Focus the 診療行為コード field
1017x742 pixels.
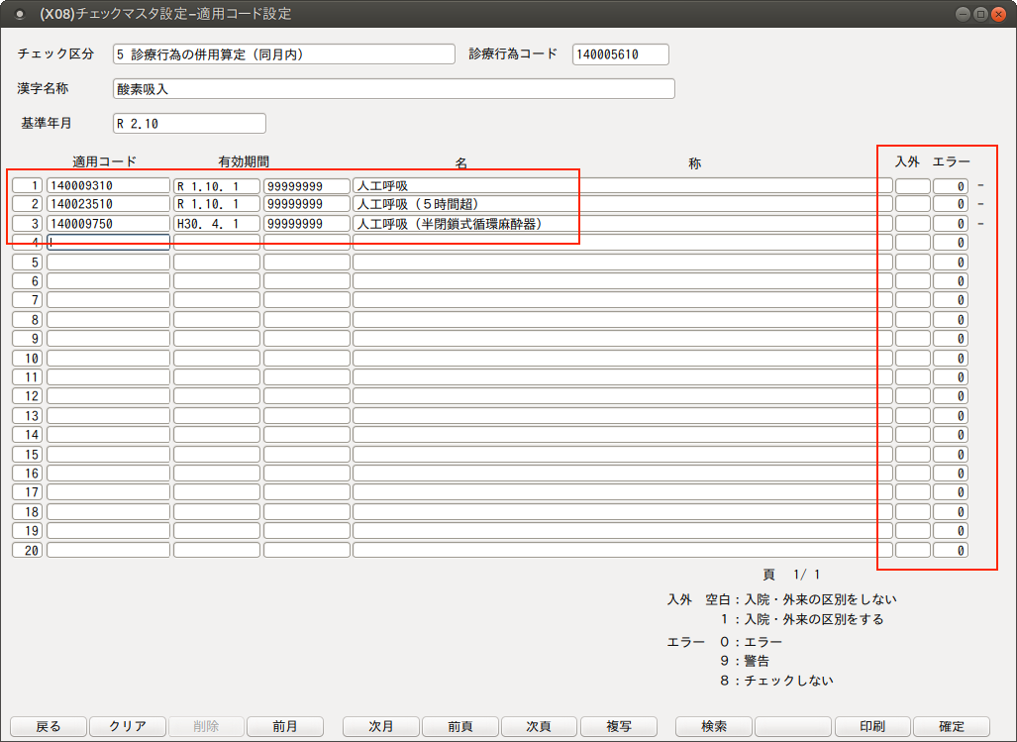click(620, 54)
